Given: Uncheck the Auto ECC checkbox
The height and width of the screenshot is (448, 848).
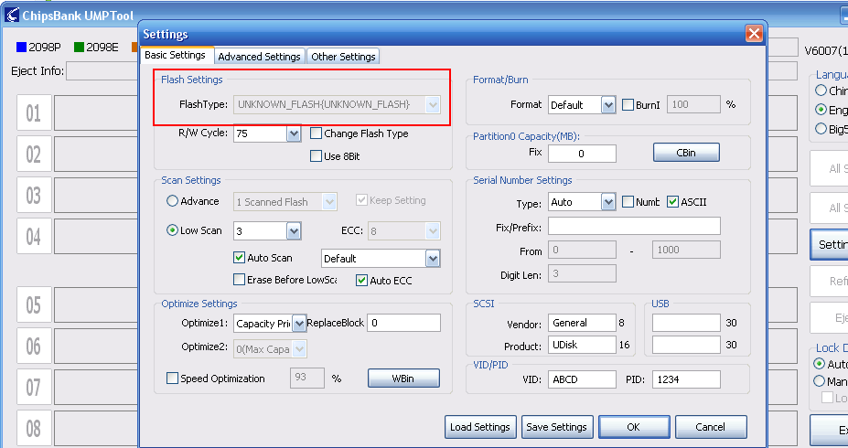Looking at the screenshot, I should coord(362,280).
